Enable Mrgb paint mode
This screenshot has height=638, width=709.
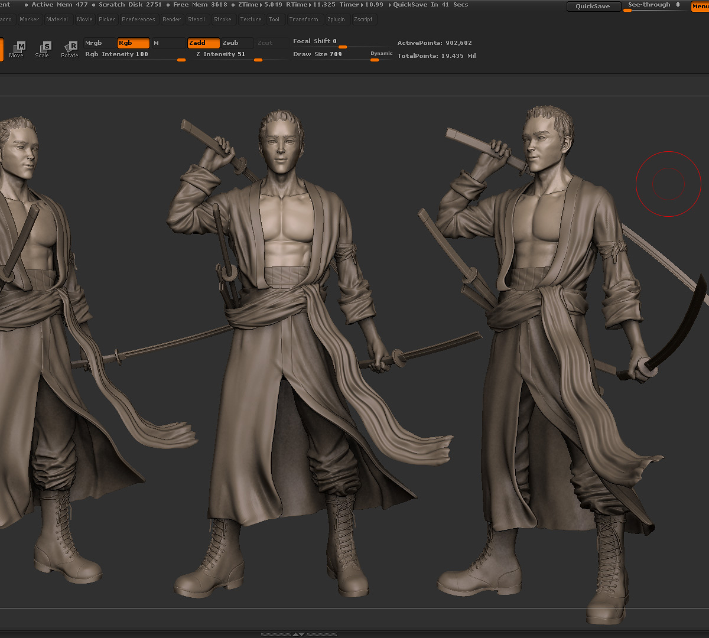point(100,43)
